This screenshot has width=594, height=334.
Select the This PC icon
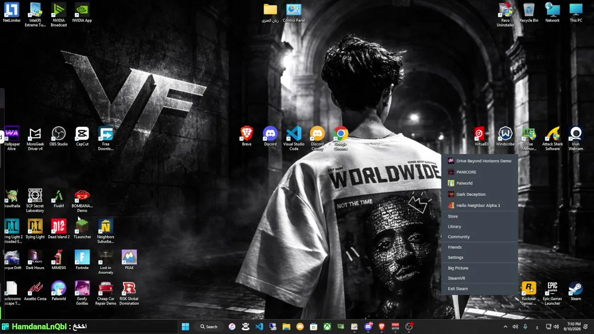pyautogui.click(x=576, y=13)
